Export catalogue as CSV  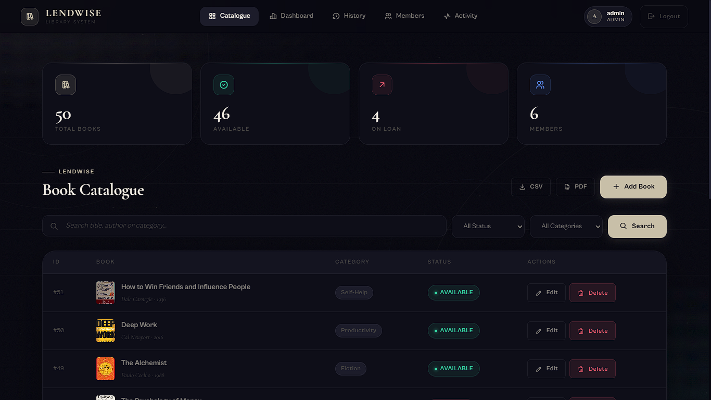(531, 187)
